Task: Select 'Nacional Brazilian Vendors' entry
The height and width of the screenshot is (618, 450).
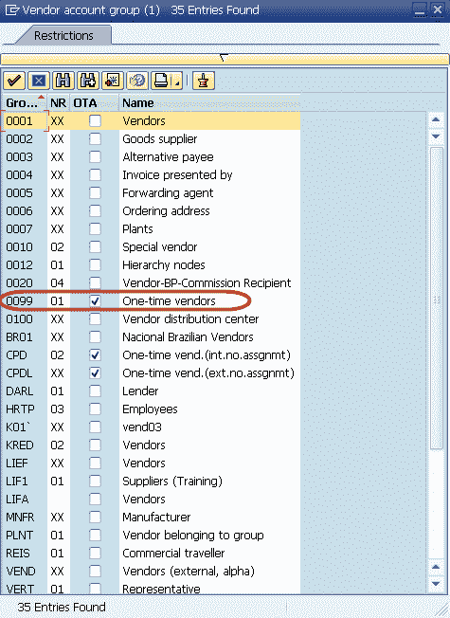Action: (188, 337)
